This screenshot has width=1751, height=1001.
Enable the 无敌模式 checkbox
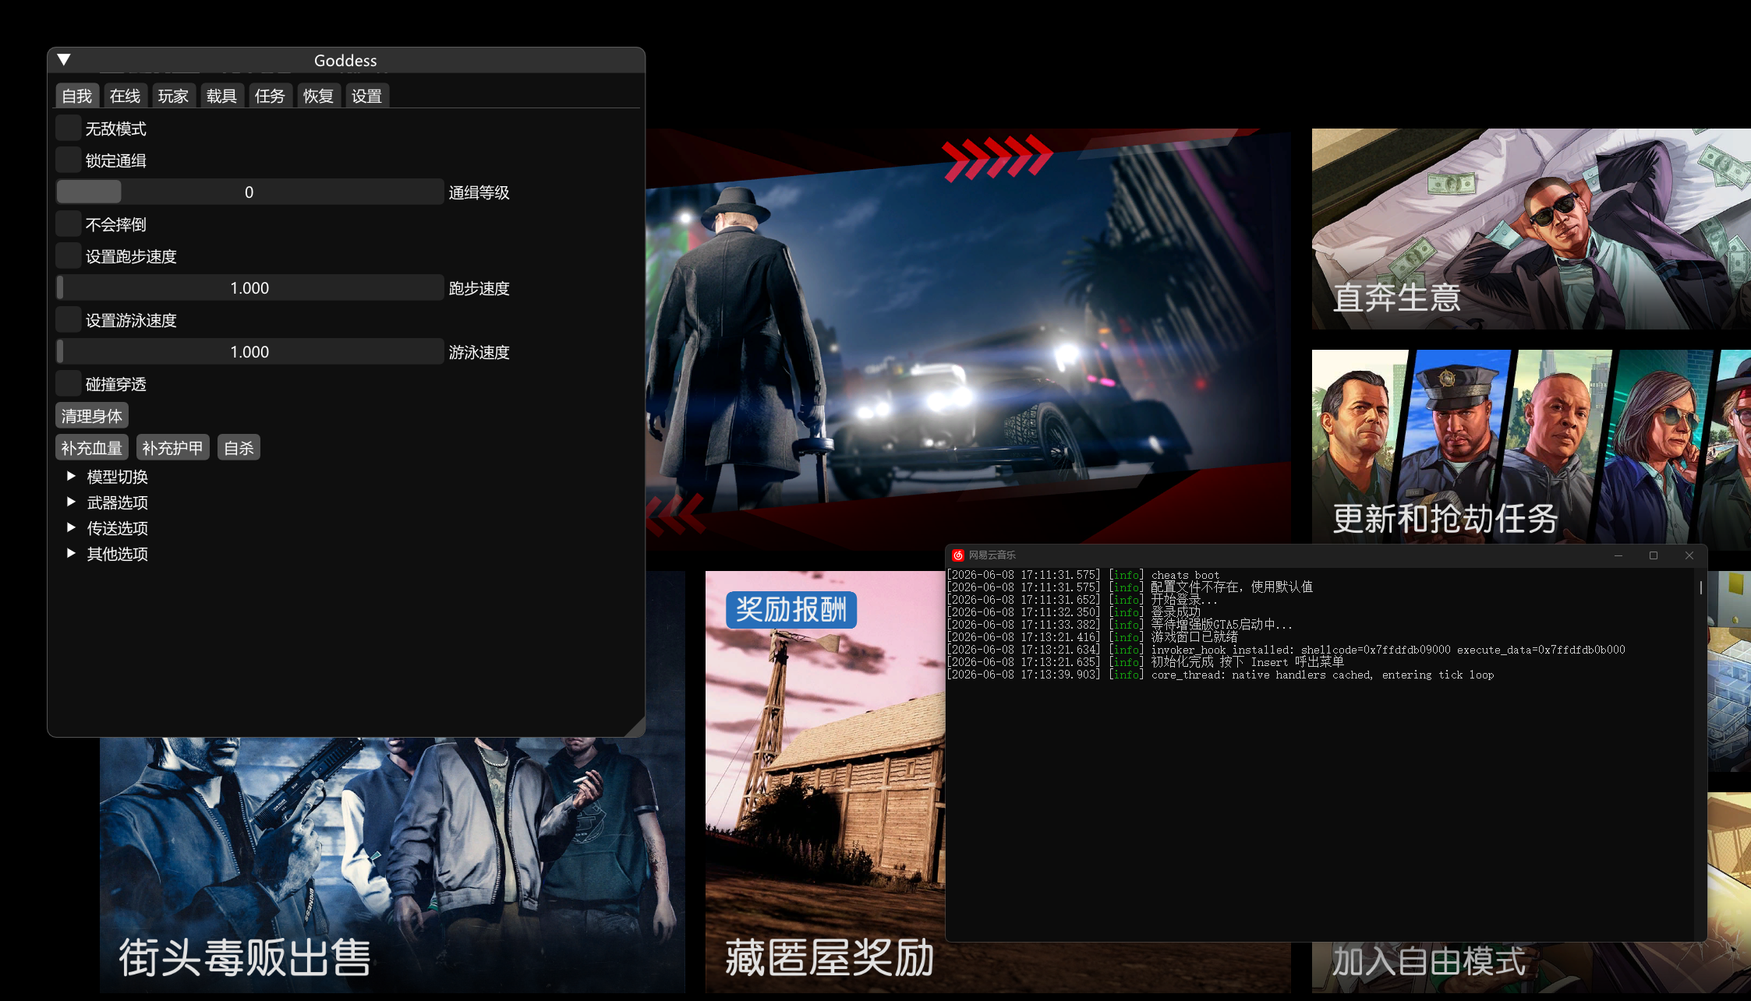point(69,129)
